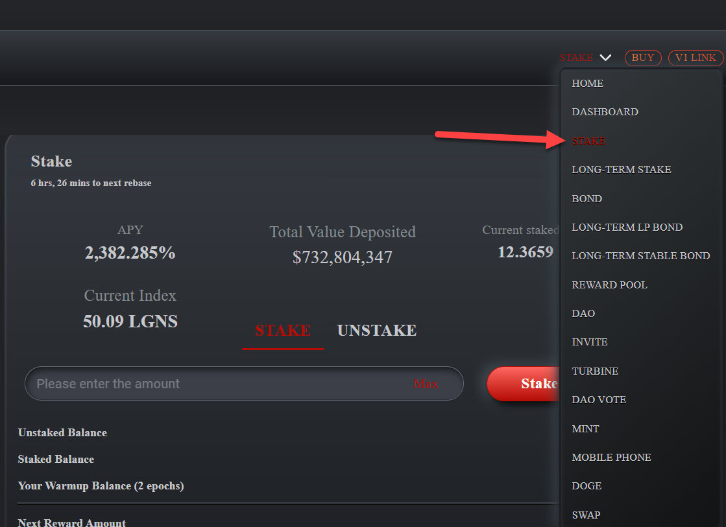Screen dimensions: 726x527
Task: Select MINT in the menu
Action: pos(585,429)
